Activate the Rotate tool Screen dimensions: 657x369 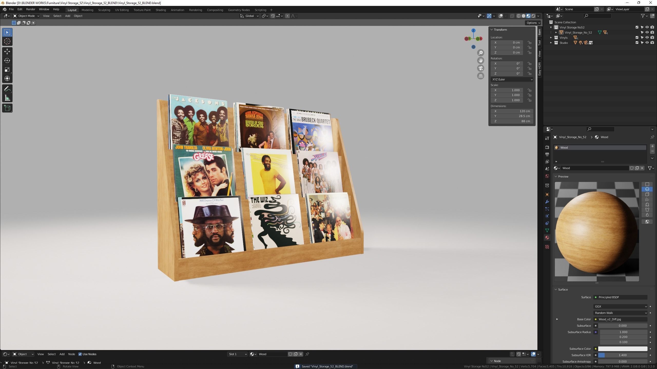coord(7,60)
